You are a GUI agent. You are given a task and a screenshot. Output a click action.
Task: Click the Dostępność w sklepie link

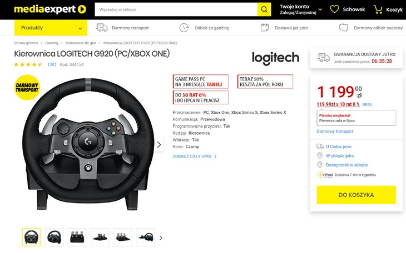tap(346, 165)
